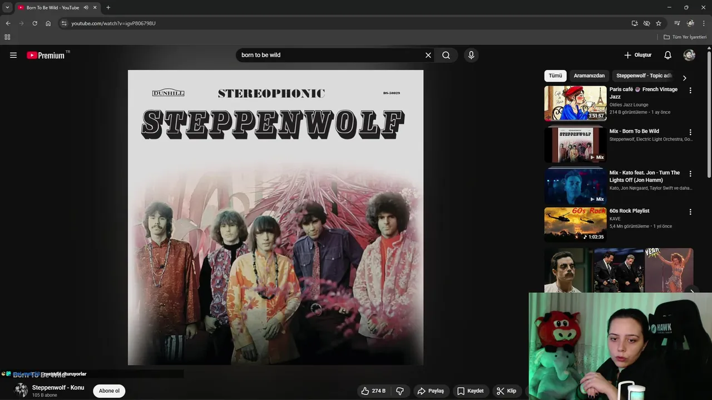712x400 pixels.
Task: Switch to Born To Be Wild browser tab
Action: (x=53, y=8)
